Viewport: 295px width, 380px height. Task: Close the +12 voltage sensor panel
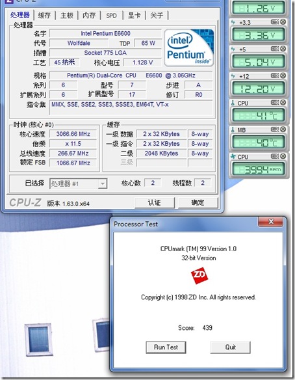[x=283, y=76]
